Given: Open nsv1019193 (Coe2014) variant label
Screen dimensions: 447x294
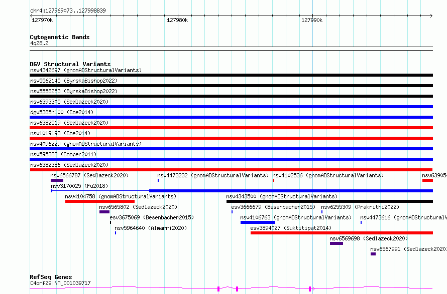Looking at the screenshot, I should tap(60, 133).
